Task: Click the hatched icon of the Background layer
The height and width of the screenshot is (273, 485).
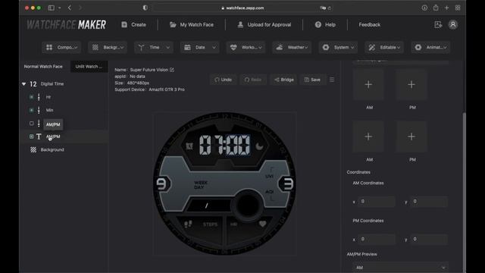Action: [33, 150]
